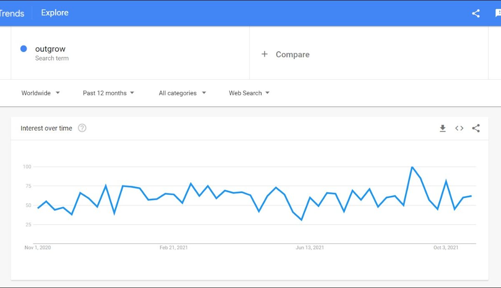This screenshot has height=288, width=501.
Task: Expand the All categories dropdown
Action: 182,93
